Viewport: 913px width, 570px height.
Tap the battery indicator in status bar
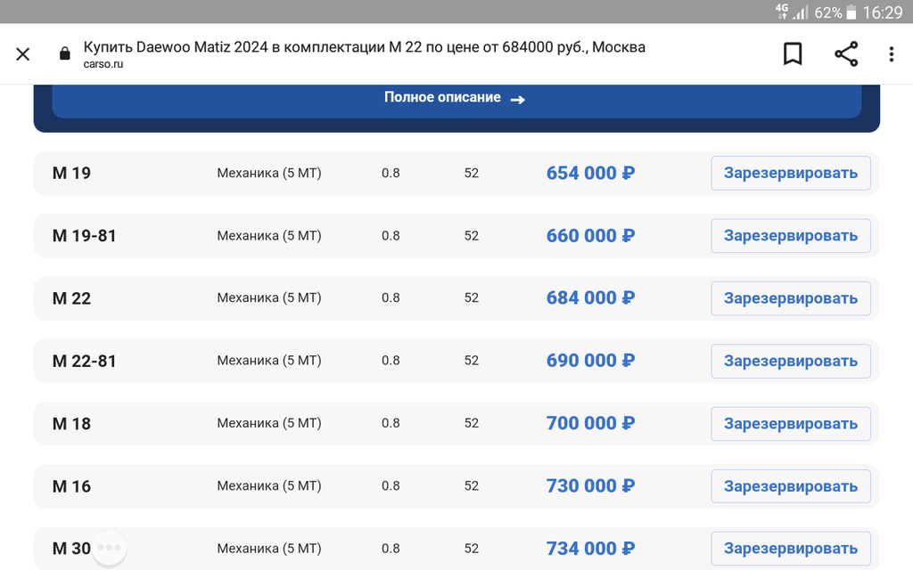click(851, 12)
